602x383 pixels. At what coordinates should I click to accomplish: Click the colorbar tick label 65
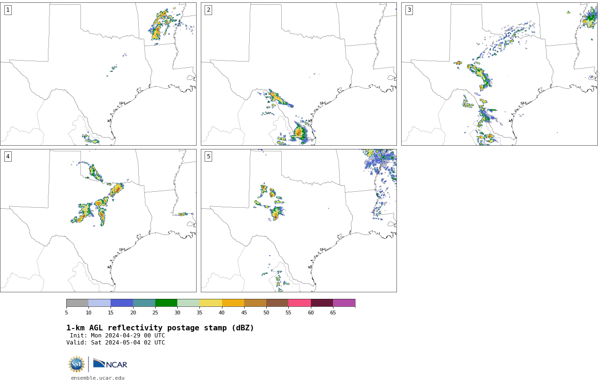[x=333, y=313]
